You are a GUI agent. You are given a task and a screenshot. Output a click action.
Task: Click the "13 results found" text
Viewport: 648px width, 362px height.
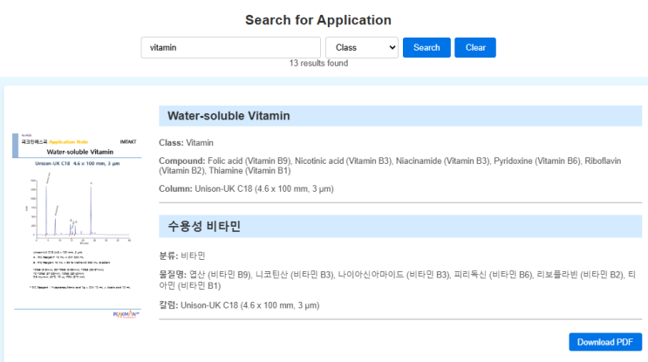(x=318, y=63)
